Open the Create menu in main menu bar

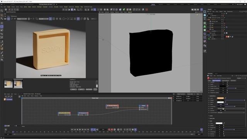[8, 7]
